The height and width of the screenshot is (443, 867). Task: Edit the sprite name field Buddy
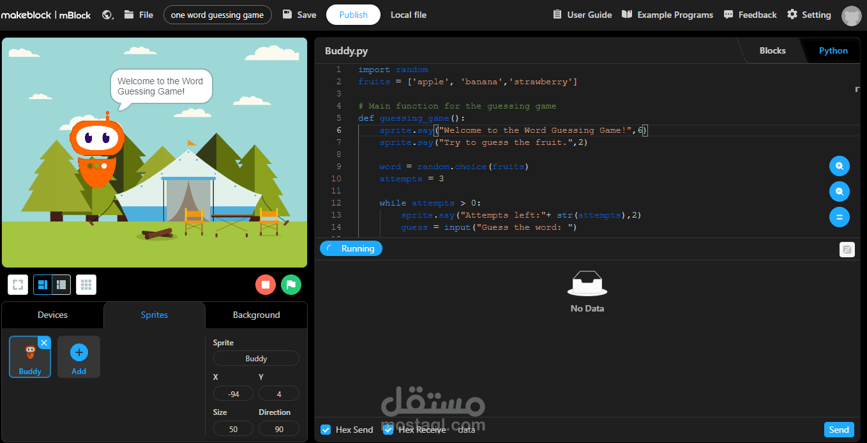[256, 359]
